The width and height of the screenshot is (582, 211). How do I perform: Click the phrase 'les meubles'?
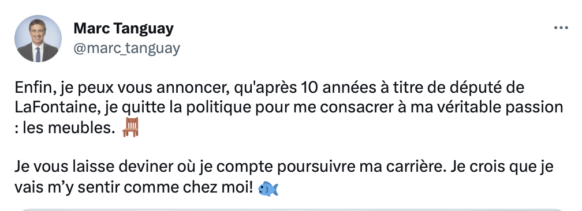(67, 127)
